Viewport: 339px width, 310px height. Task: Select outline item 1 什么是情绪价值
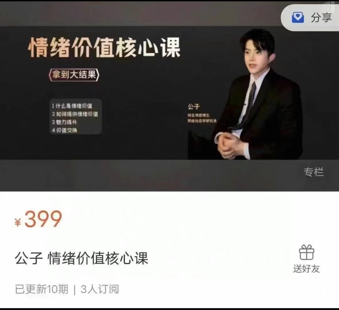(72, 106)
